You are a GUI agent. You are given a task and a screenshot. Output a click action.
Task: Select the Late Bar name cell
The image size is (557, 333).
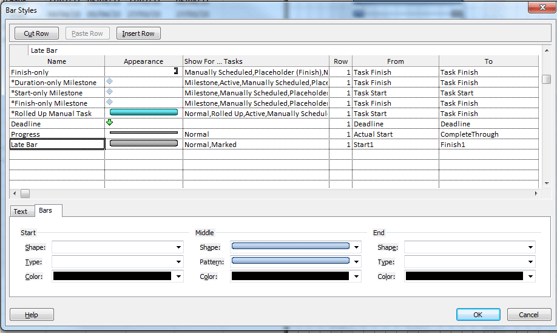coord(57,145)
